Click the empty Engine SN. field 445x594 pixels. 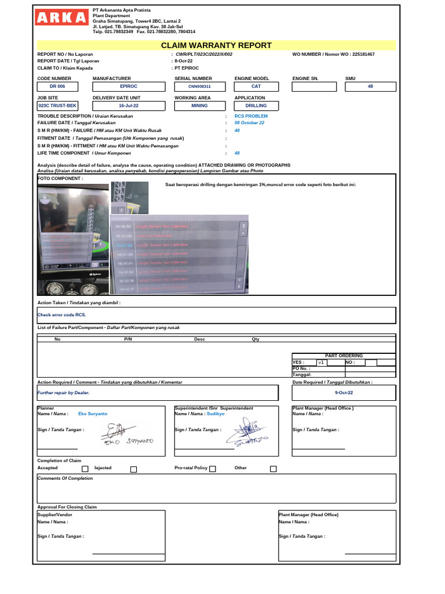(314, 87)
